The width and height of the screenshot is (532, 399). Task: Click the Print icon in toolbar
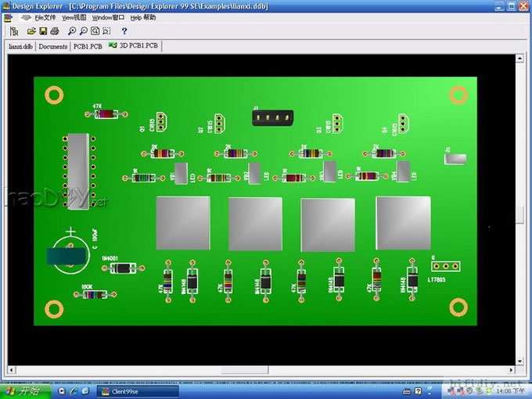55,31
